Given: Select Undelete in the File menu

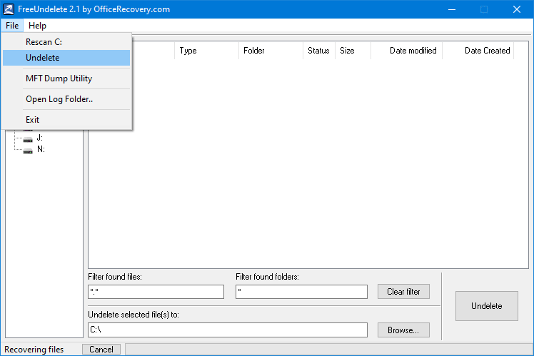Looking at the screenshot, I should (x=66, y=58).
